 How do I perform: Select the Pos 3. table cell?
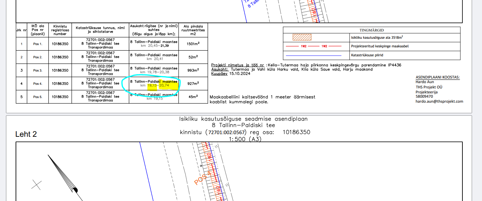[38, 70]
